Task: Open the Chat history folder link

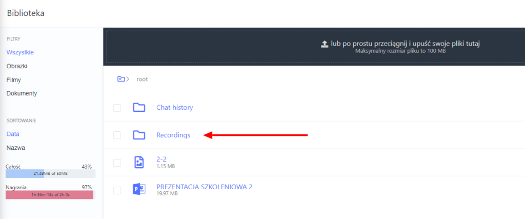Action: click(x=175, y=108)
